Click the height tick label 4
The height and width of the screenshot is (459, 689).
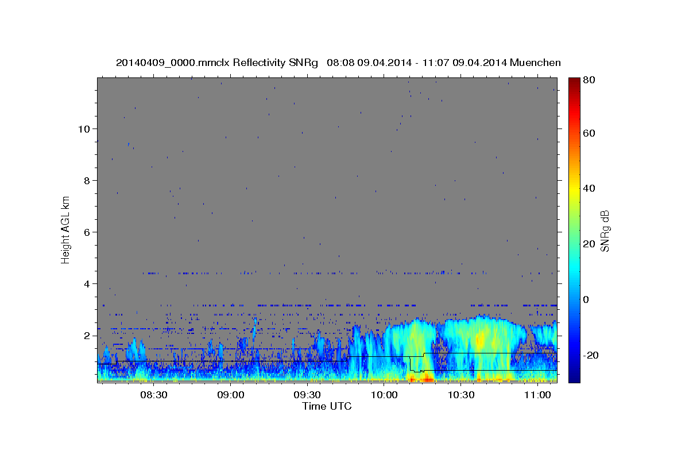tap(87, 283)
